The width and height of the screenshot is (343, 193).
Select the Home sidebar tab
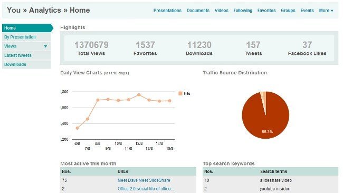pos(27,28)
